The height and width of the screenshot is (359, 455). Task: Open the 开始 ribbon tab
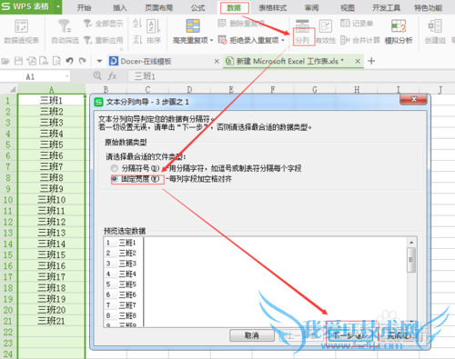(84, 7)
